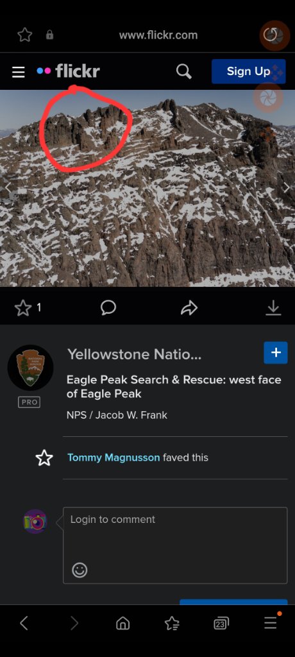Image resolution: width=295 pixels, height=657 pixels.
Task: Share the photo using arrow icon
Action: pos(189,309)
